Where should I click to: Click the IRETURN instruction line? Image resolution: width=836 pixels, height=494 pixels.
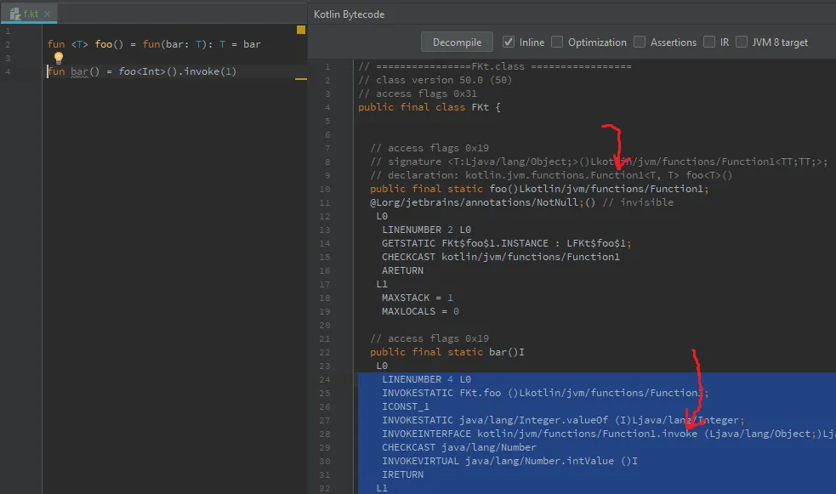click(402, 474)
